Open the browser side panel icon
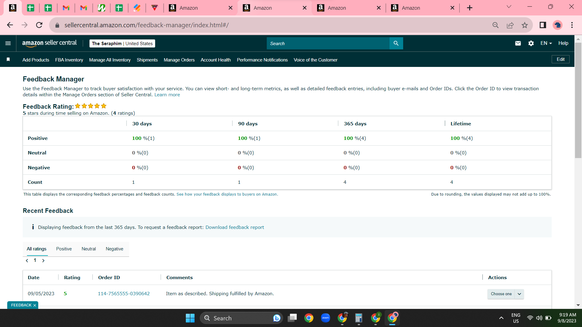582x327 pixels. click(x=543, y=25)
